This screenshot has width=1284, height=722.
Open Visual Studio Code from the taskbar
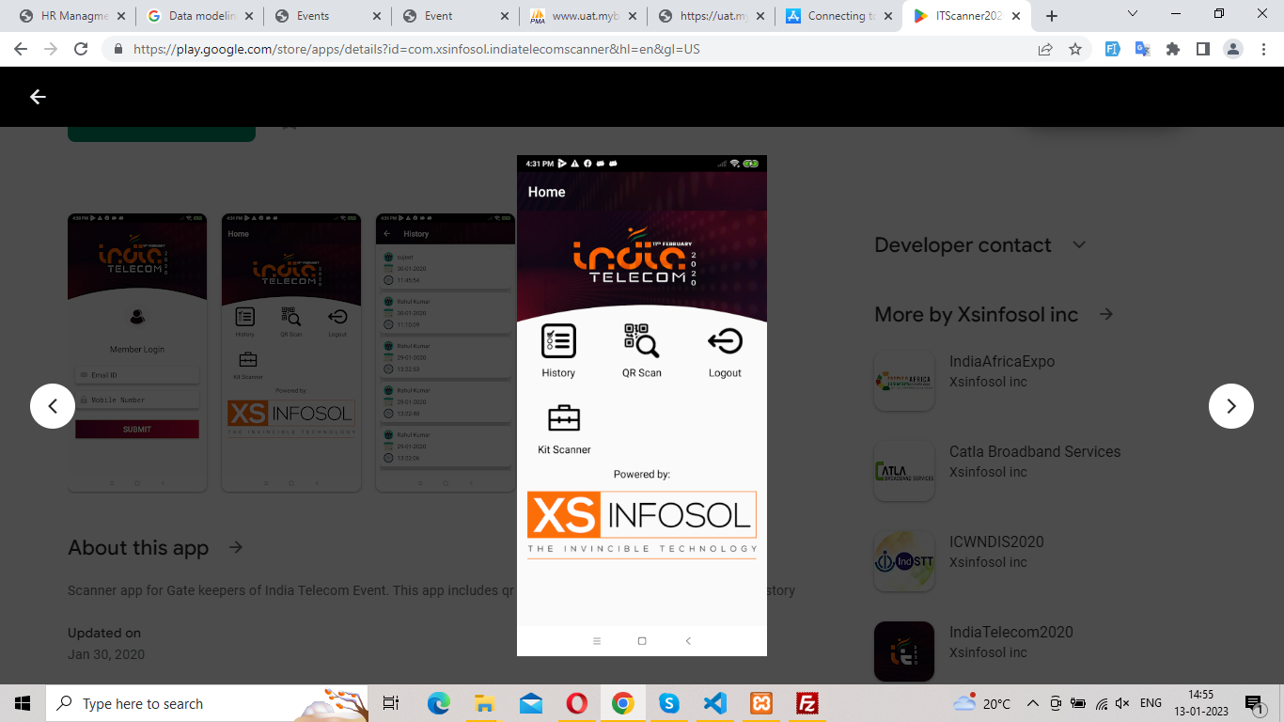714,703
